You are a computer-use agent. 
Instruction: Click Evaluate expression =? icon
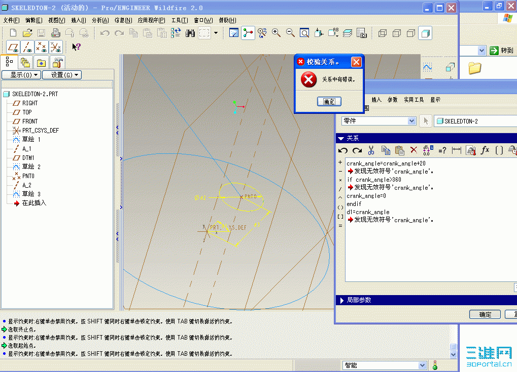[442, 150]
